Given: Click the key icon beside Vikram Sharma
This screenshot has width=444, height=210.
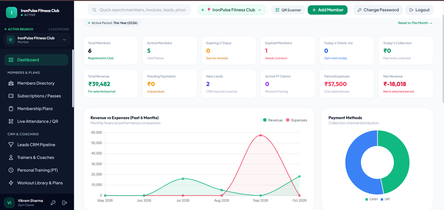Looking at the screenshot, I should [53, 203].
